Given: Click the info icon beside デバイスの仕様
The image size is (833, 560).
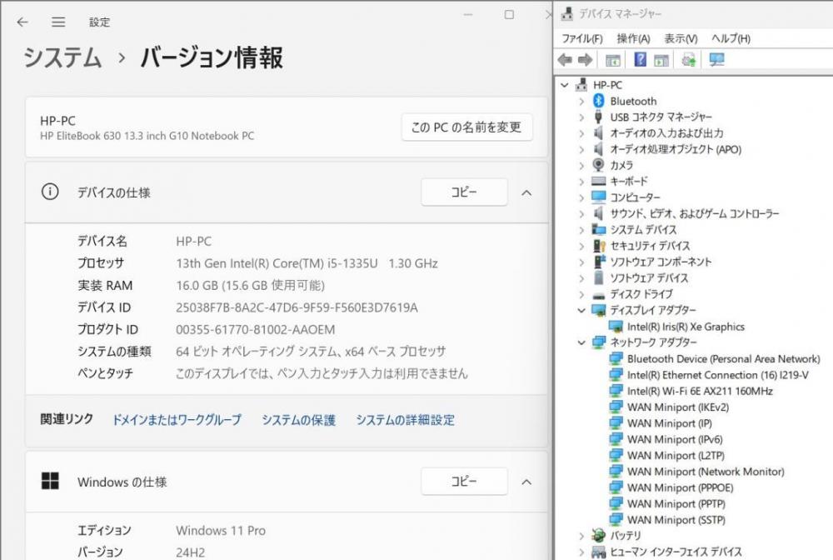Looking at the screenshot, I should [50, 192].
